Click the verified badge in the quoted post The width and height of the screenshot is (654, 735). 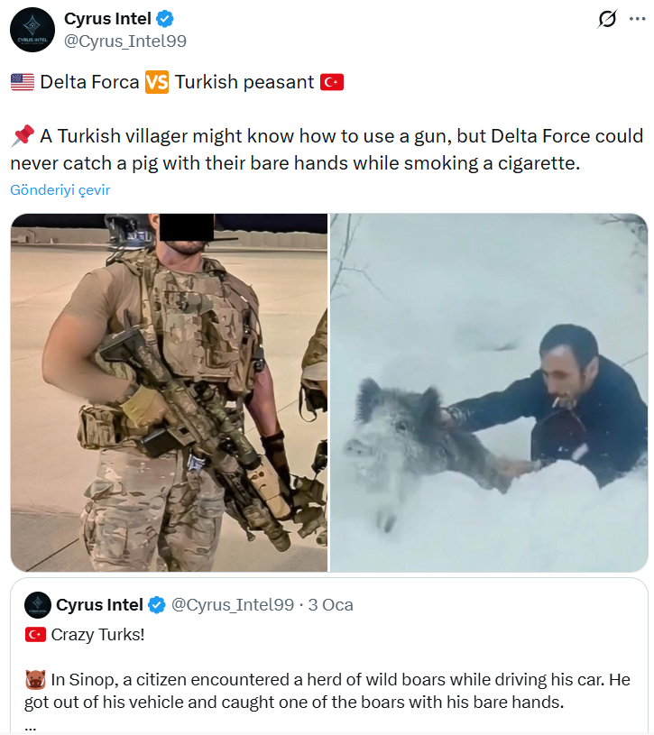[157, 605]
